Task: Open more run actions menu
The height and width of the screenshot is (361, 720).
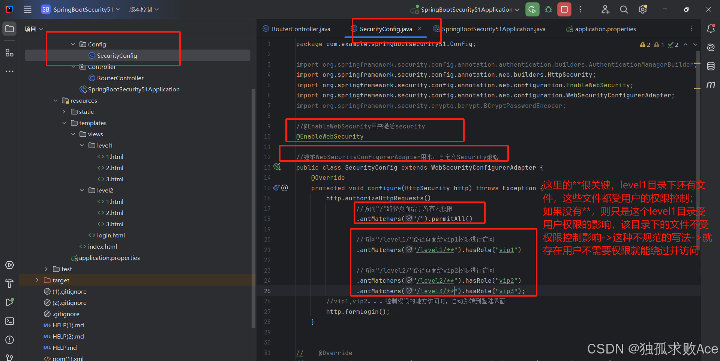Action: tap(580, 9)
